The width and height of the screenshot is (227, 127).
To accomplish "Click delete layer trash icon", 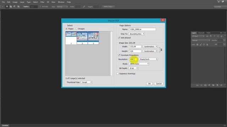I will point(221,85).
